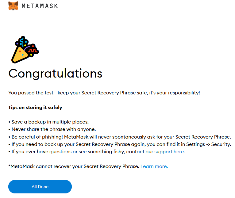Click the 'Save a backup in multiple places' tip
The image size is (235, 198).
point(48,122)
